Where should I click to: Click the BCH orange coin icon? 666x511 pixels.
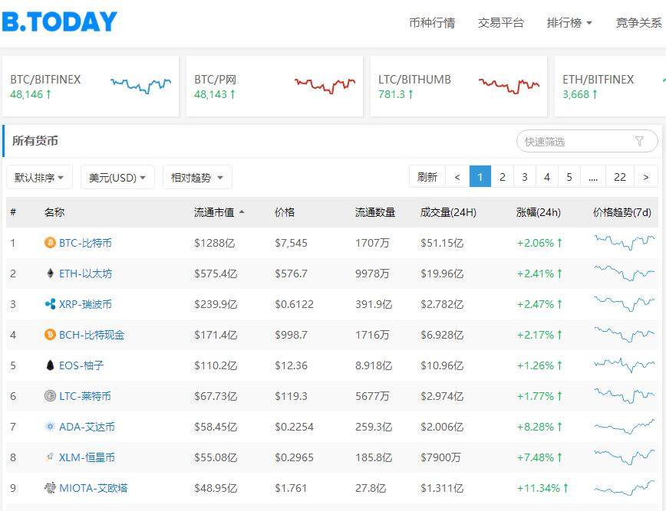pos(50,335)
